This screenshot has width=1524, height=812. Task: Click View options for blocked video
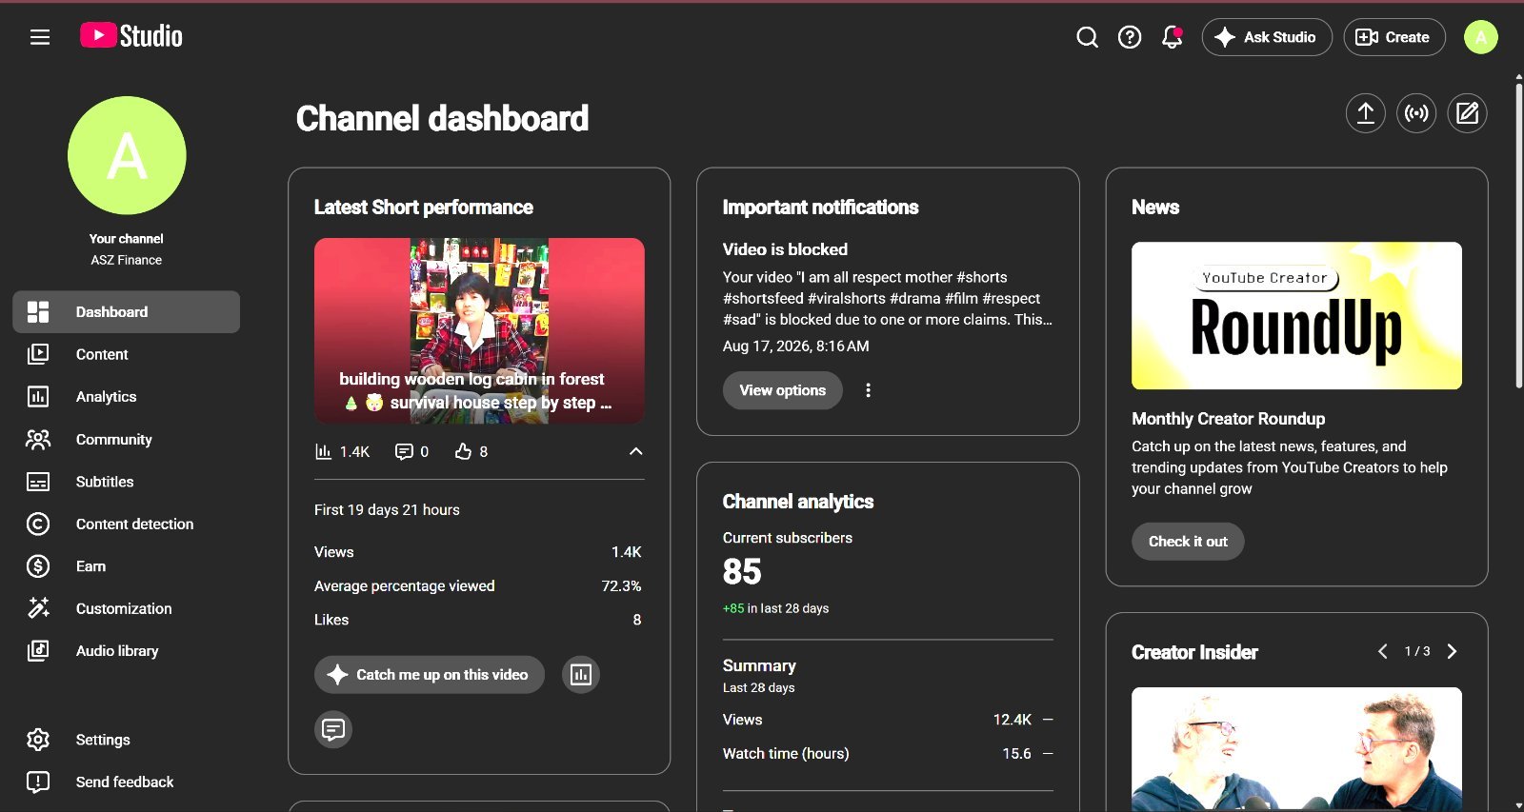(x=783, y=390)
